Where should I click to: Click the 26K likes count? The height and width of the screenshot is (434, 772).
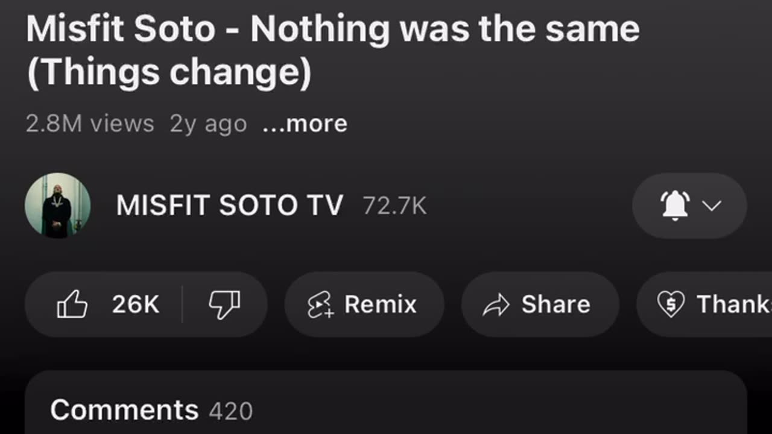coord(136,304)
